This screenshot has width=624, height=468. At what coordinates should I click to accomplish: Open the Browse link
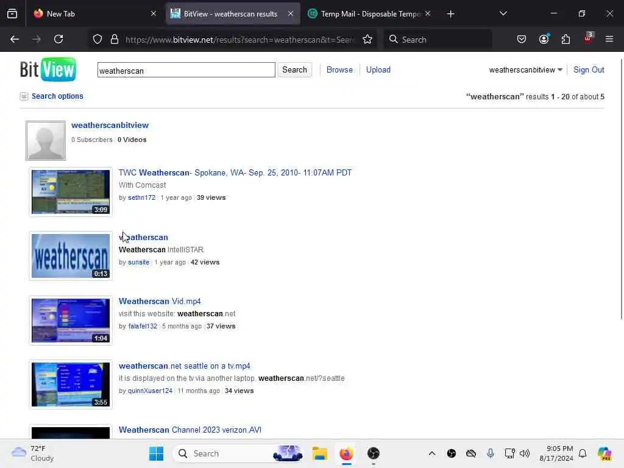click(339, 70)
